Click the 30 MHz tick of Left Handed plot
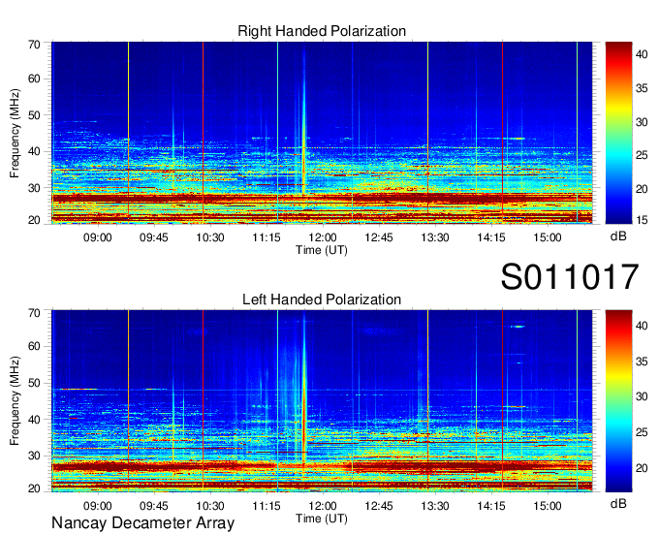 point(34,456)
